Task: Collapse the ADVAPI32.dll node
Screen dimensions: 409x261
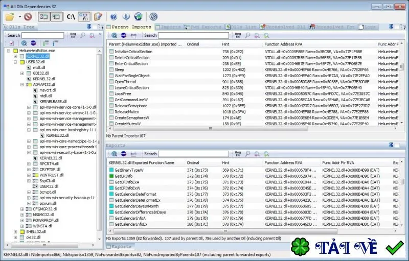Action: click(x=22, y=85)
